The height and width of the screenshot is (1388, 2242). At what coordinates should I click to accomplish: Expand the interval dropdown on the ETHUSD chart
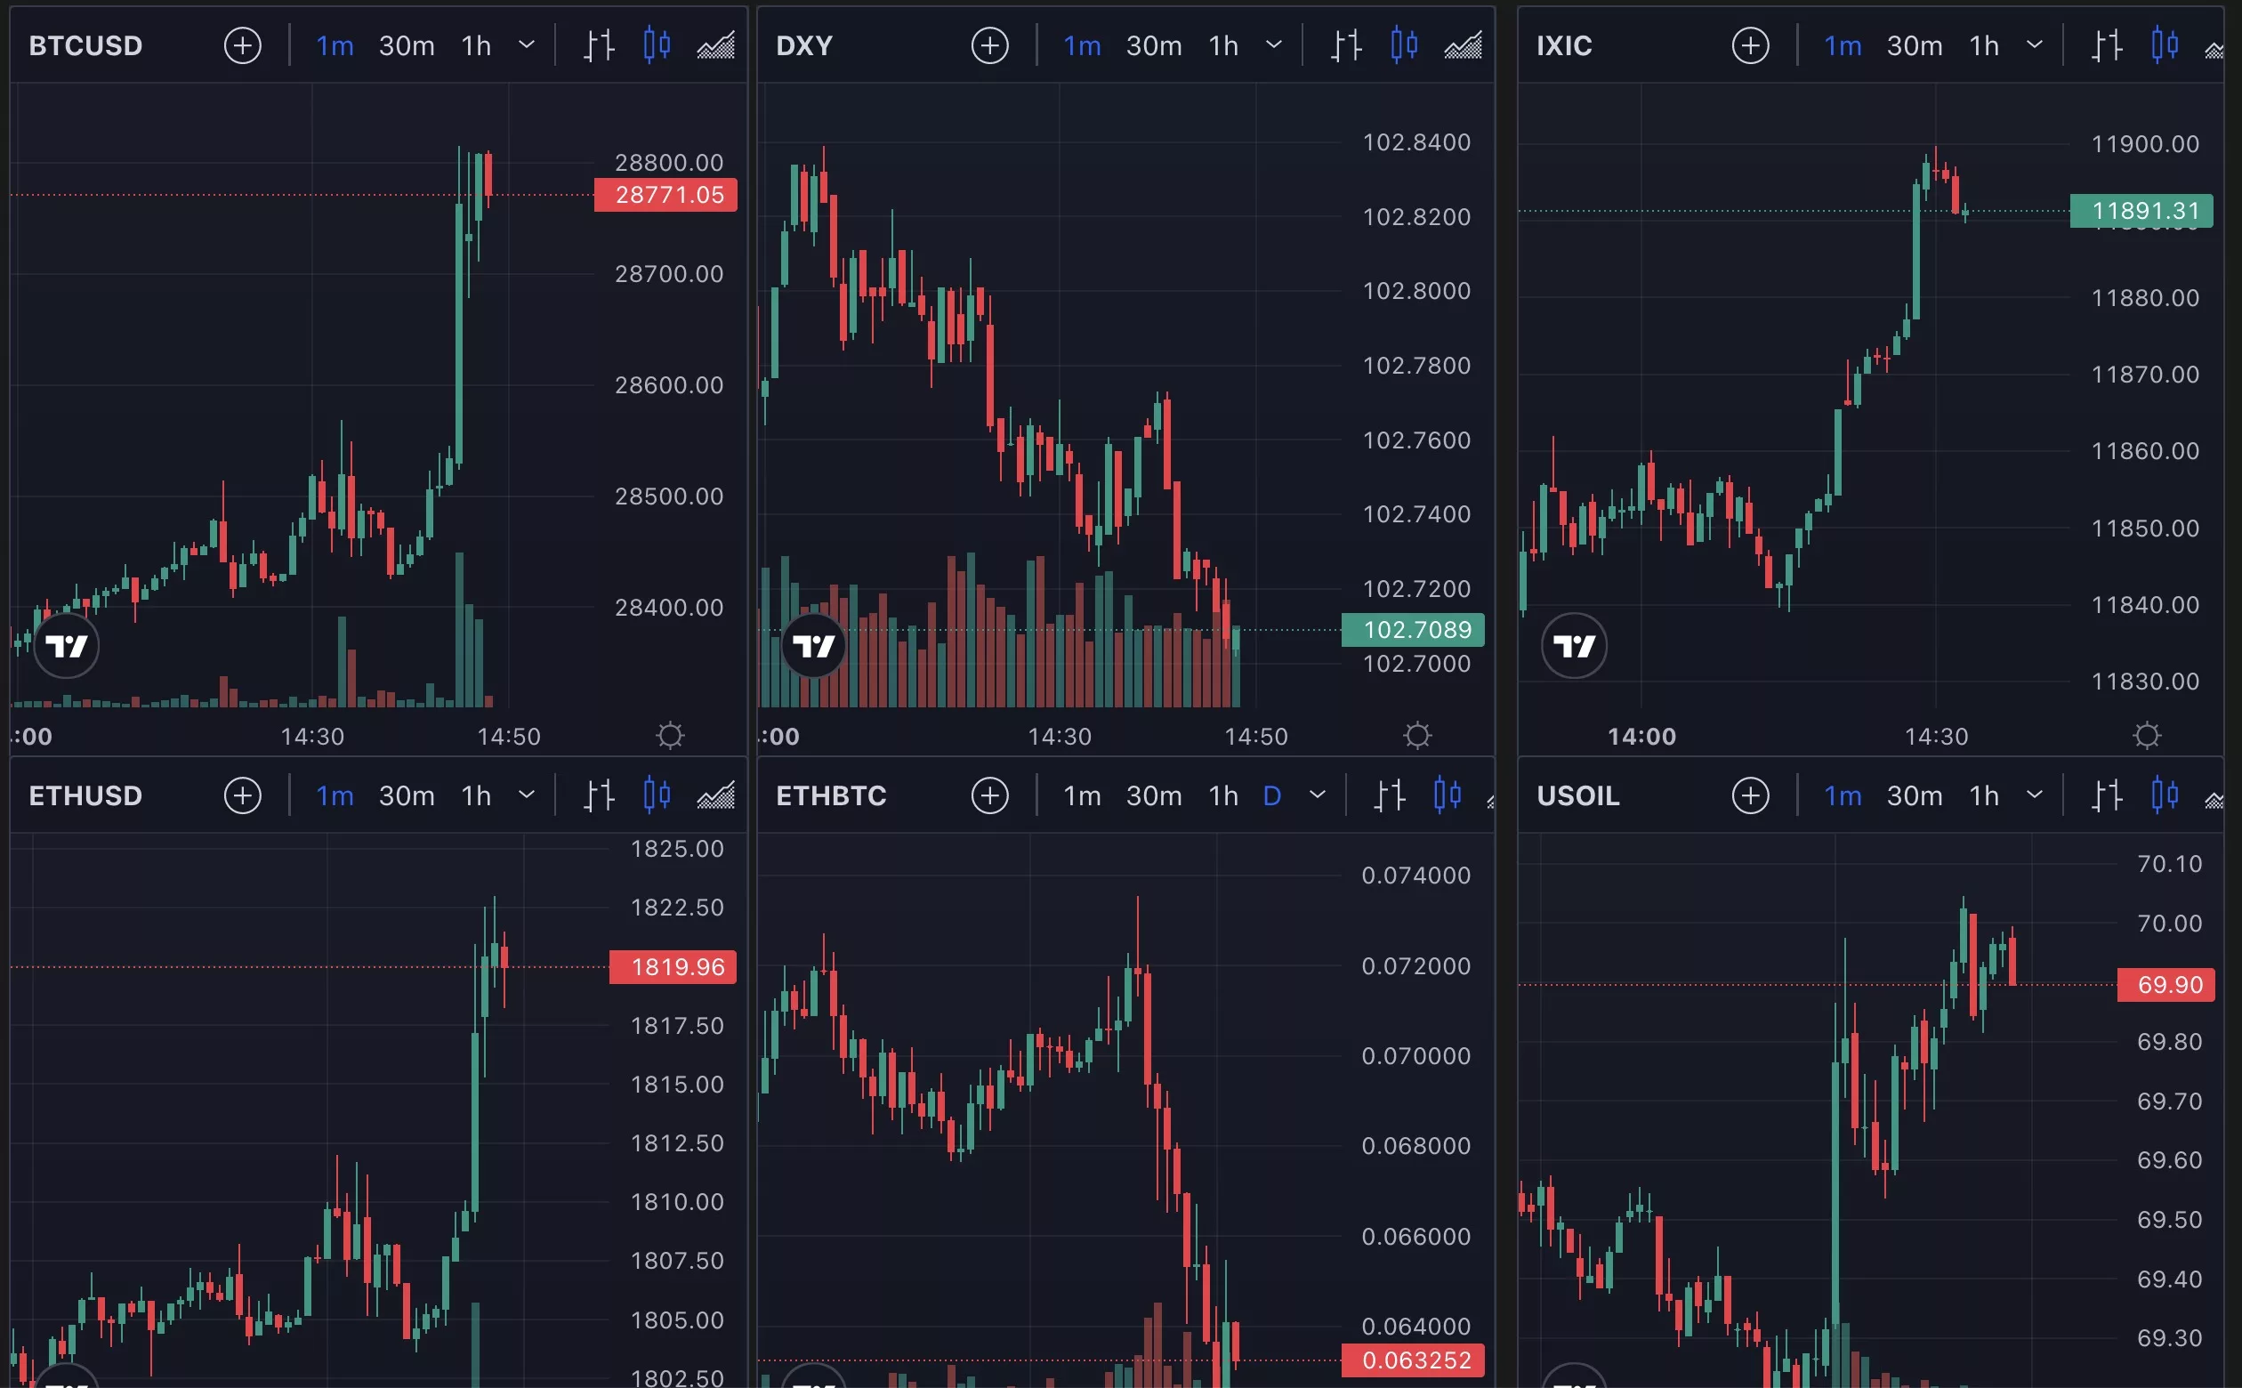527,795
